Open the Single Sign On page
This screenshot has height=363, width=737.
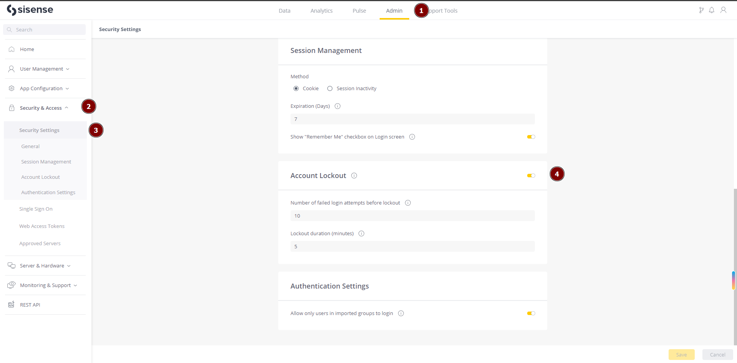[x=36, y=208]
